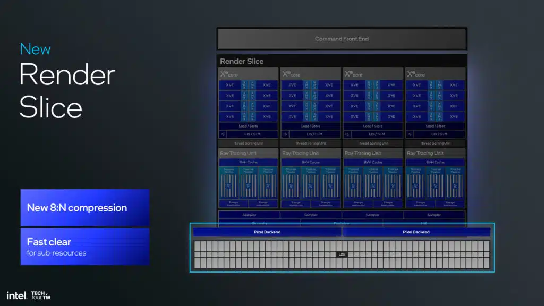Click the top-right XVE block of the rightmost Xe core

coord(454,85)
